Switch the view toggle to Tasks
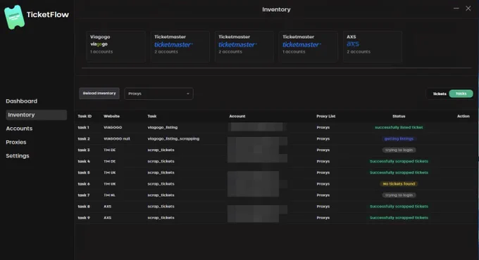 point(461,93)
